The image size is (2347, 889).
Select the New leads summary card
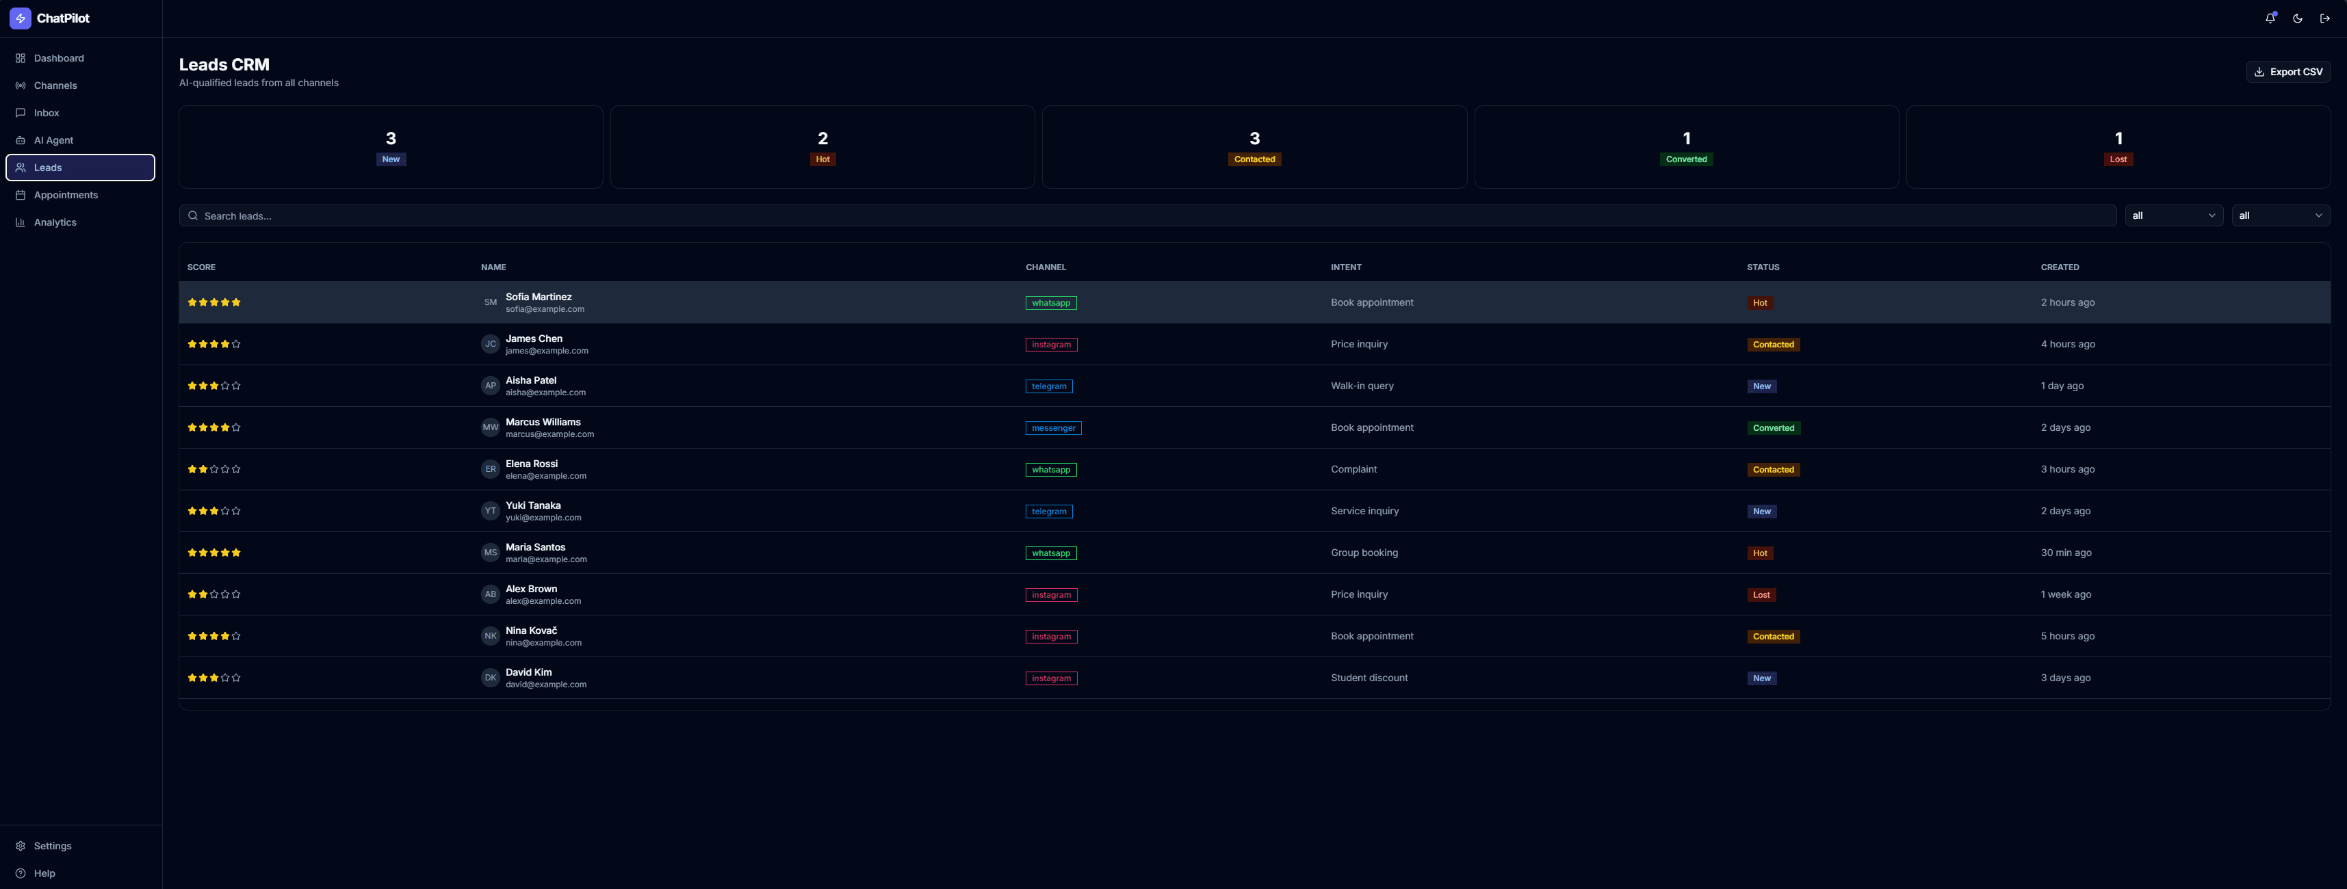point(391,148)
